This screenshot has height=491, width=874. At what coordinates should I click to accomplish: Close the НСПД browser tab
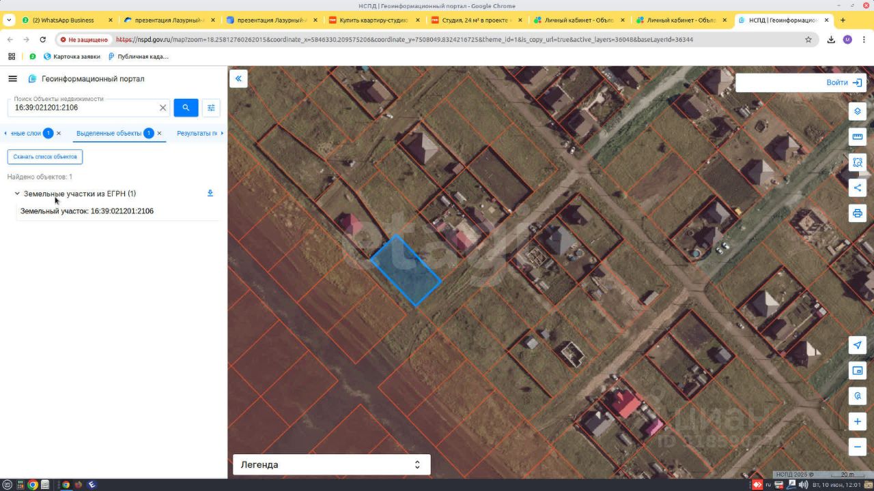(x=827, y=20)
